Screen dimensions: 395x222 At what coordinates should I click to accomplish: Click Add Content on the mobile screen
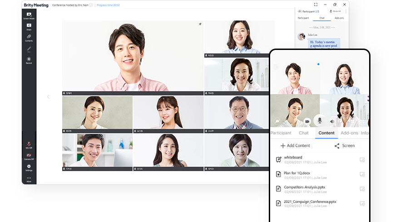[295, 146]
